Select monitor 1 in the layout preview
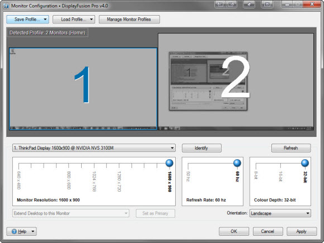Image resolution: width=324 pixels, height=243 pixels. pyautogui.click(x=83, y=89)
